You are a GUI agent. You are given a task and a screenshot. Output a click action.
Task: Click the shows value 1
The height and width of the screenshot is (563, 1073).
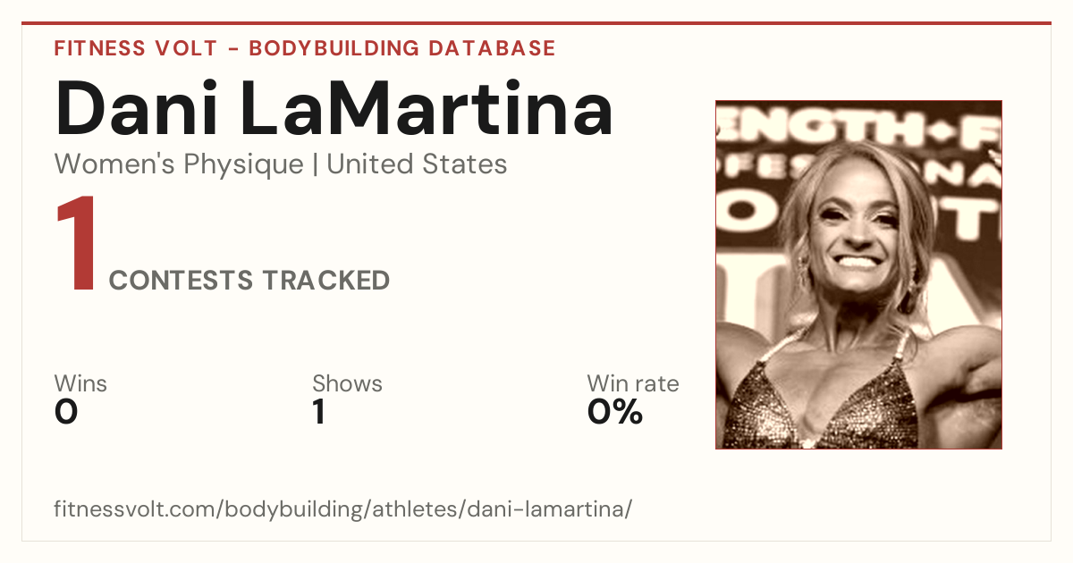318,412
